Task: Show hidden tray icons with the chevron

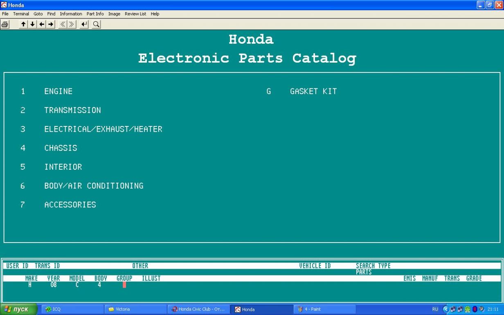Action: pyautogui.click(x=447, y=309)
